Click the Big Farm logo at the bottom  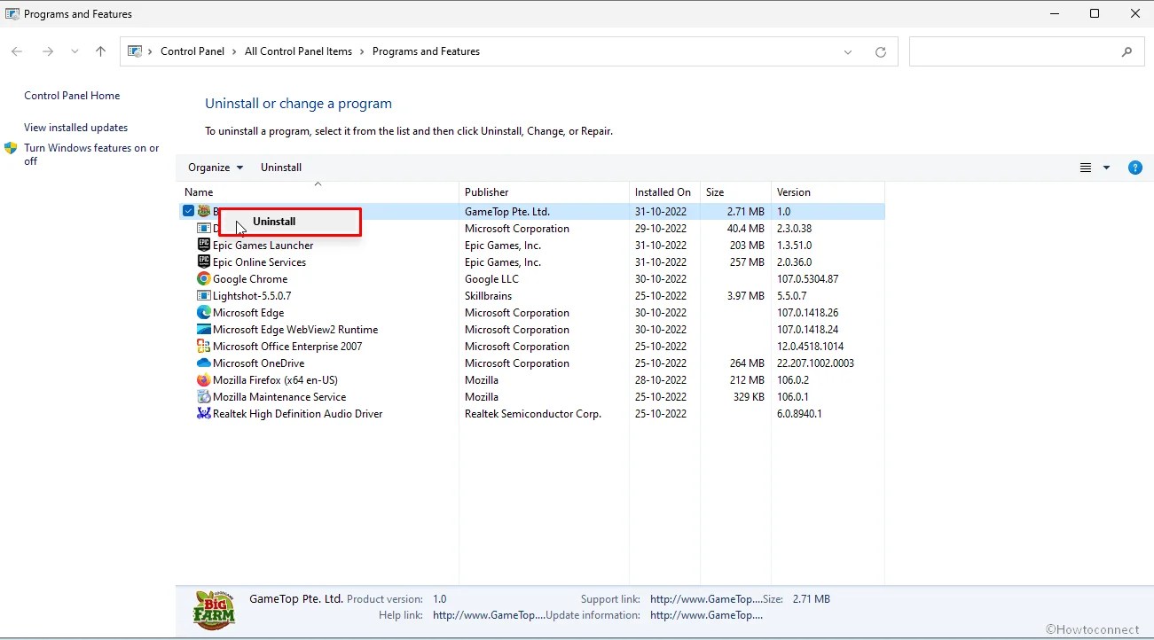pos(214,610)
